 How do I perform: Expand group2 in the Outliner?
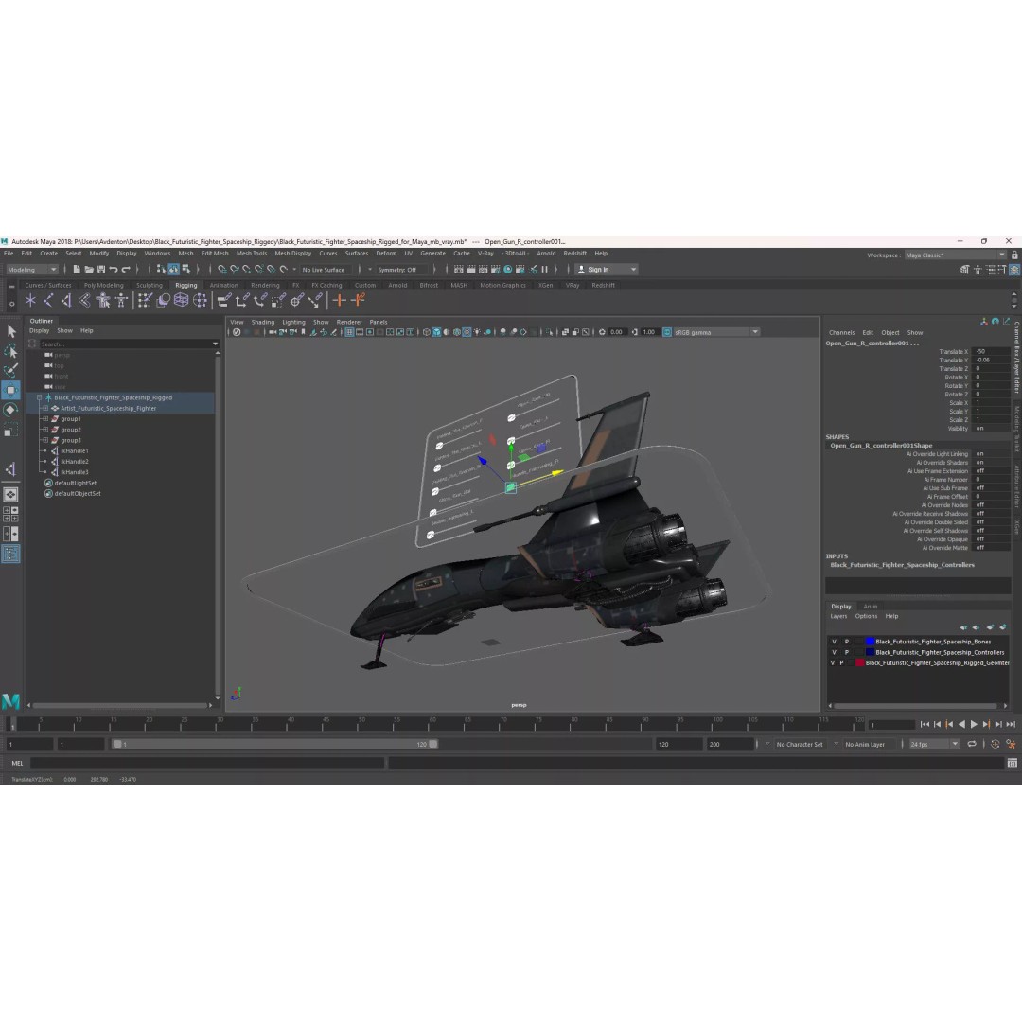pyautogui.click(x=45, y=430)
